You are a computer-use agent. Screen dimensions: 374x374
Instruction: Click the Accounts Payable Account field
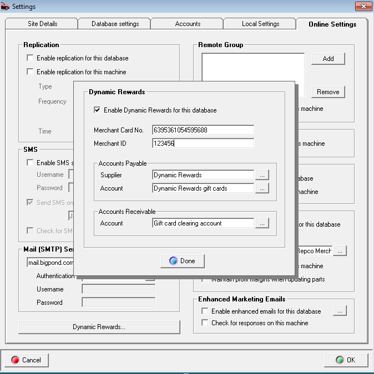tap(203, 188)
